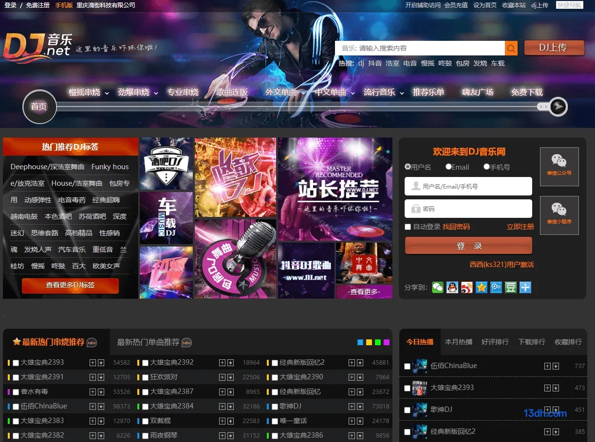The height and width of the screenshot is (442, 595).
Task: Share to QZone star icon
Action: coord(482,287)
